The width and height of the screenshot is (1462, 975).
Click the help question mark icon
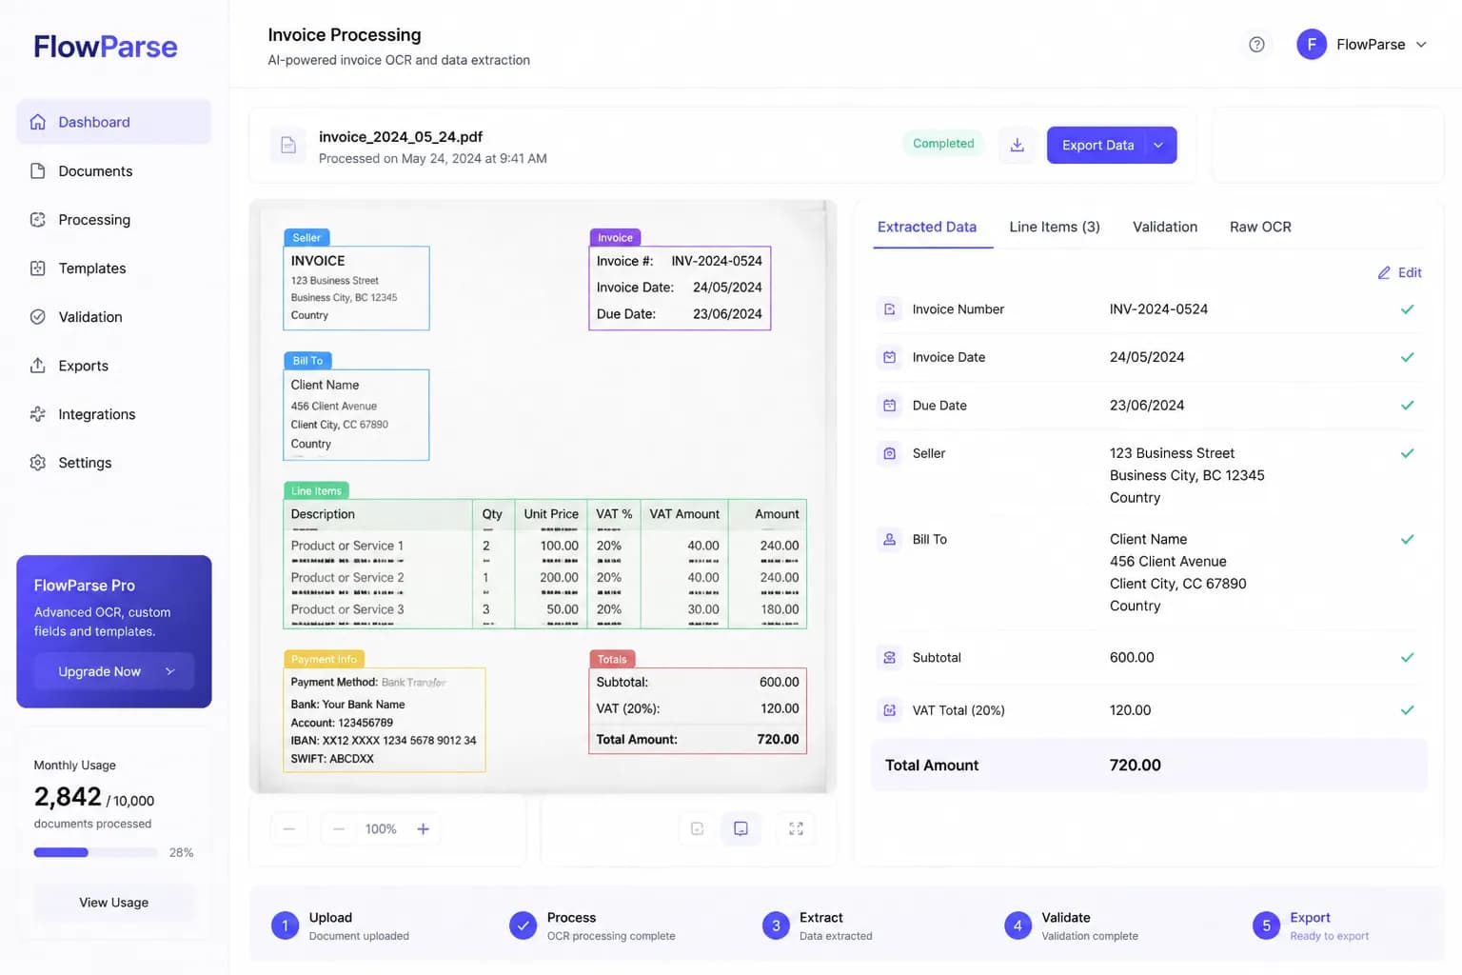1256,45
